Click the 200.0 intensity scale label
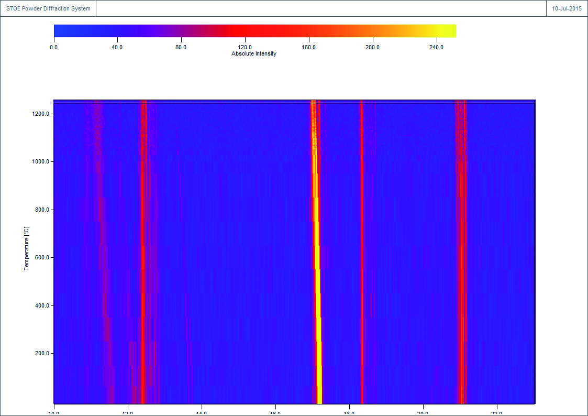Viewport: 588px width, 416px height. [372, 47]
